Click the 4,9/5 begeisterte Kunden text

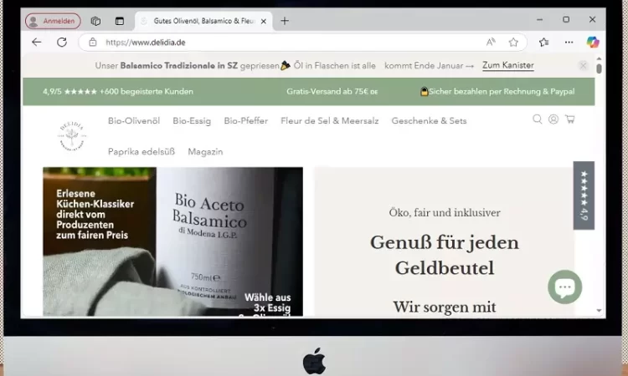point(118,92)
